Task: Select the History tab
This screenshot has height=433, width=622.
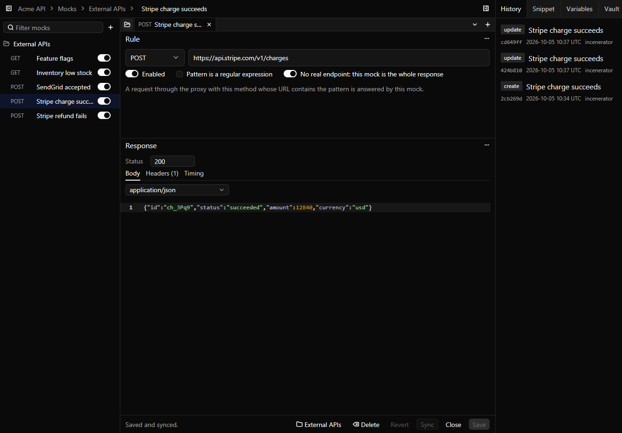Action: click(x=511, y=9)
